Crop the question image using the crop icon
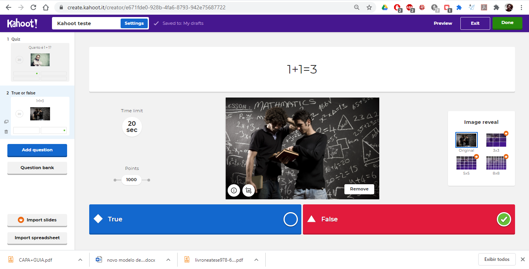 coord(249,190)
